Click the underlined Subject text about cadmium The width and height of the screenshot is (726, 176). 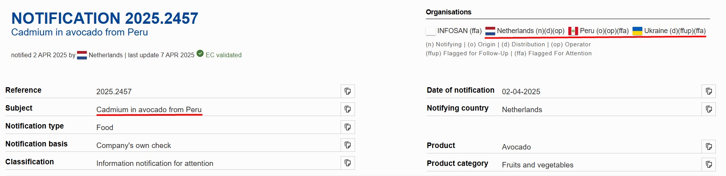(x=149, y=109)
